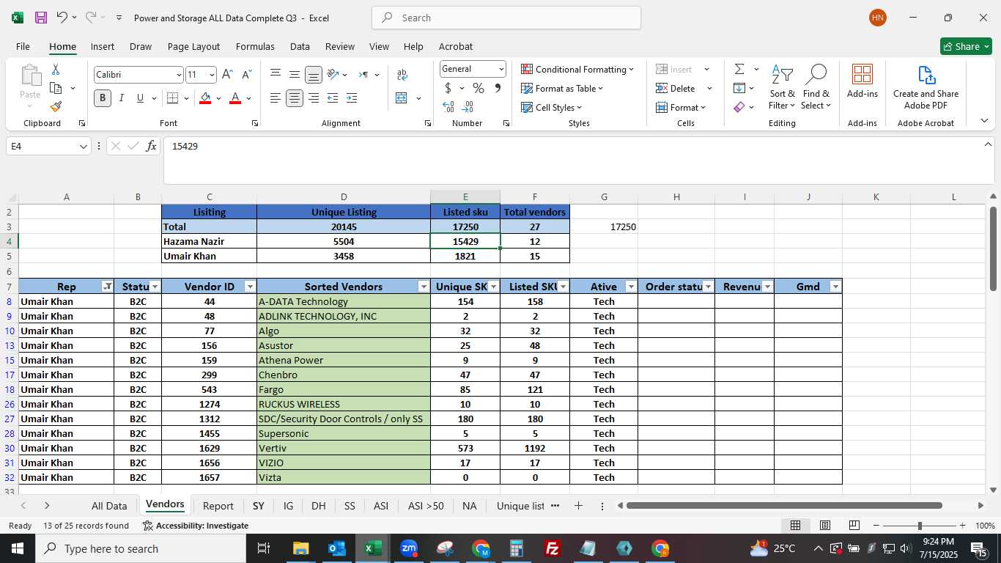This screenshot has height=563, width=1001.
Task: Increase indent in cell
Action: 352,98
